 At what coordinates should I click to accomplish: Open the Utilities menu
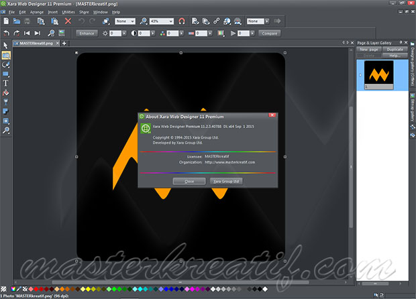68,12
